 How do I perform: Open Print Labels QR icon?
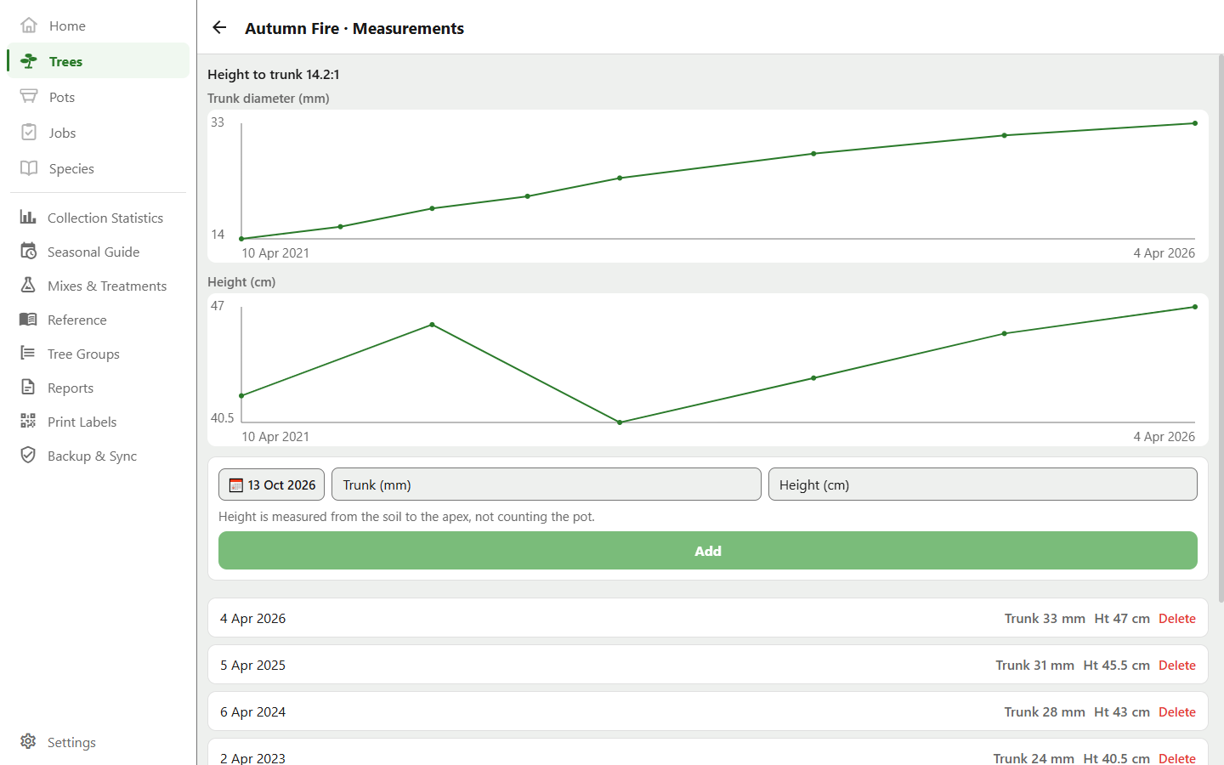pos(28,422)
